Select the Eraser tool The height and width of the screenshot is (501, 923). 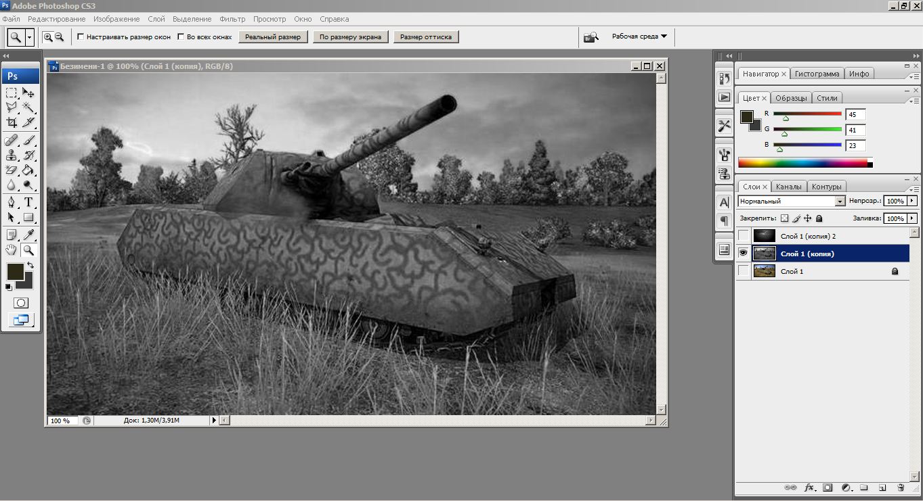pyautogui.click(x=12, y=170)
